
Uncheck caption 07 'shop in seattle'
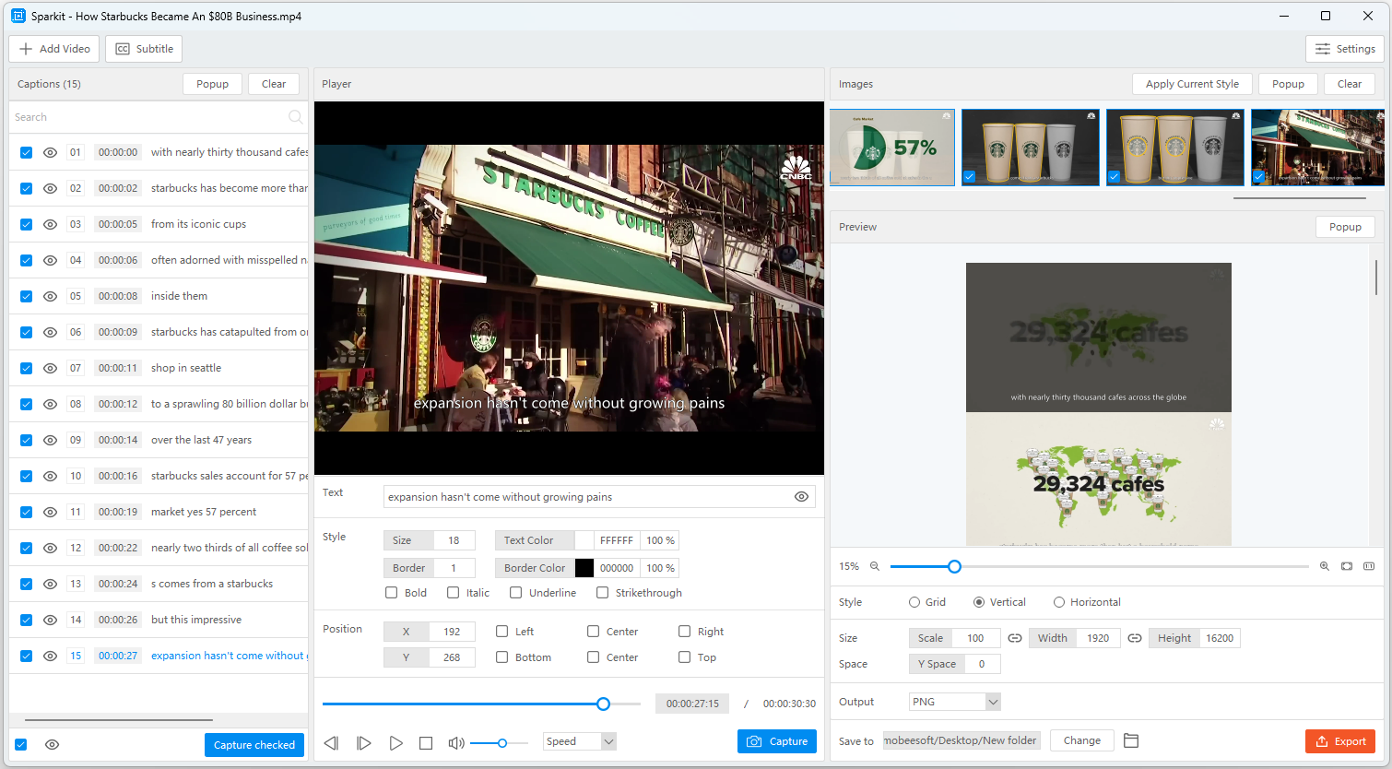[26, 369]
